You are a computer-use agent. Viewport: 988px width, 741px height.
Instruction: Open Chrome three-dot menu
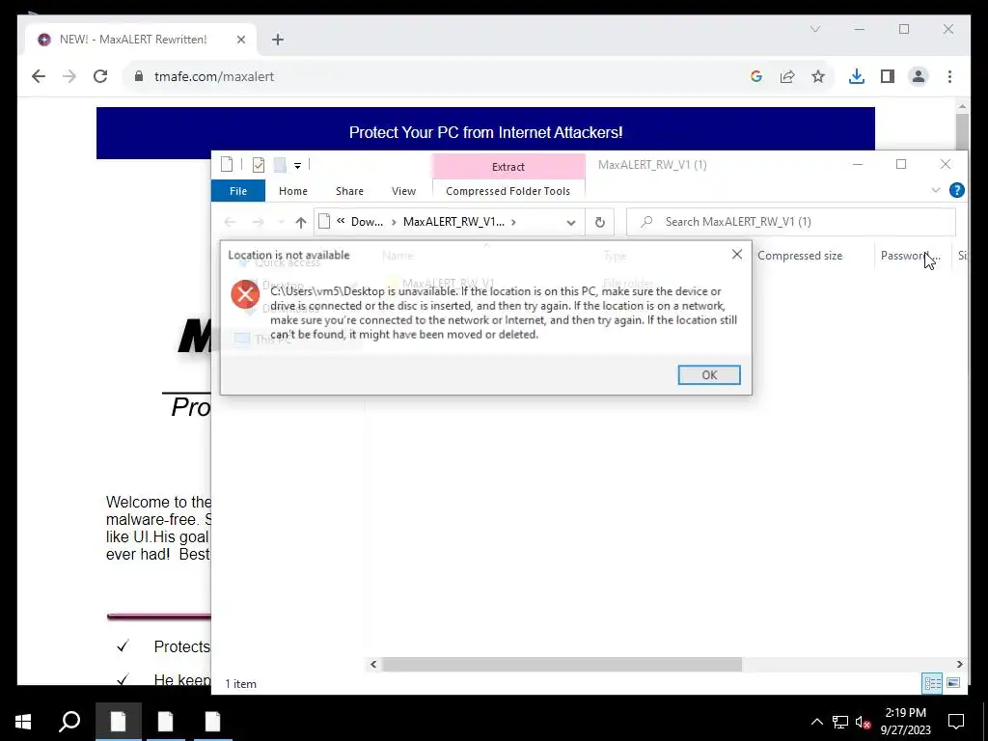click(x=949, y=76)
